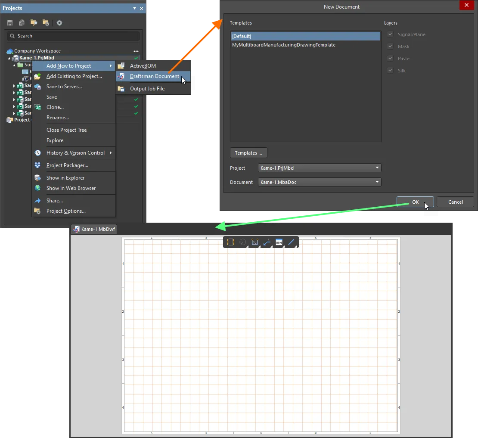Select the [Default] template entry
Screen dimensions: 478x438
[x=305, y=36]
